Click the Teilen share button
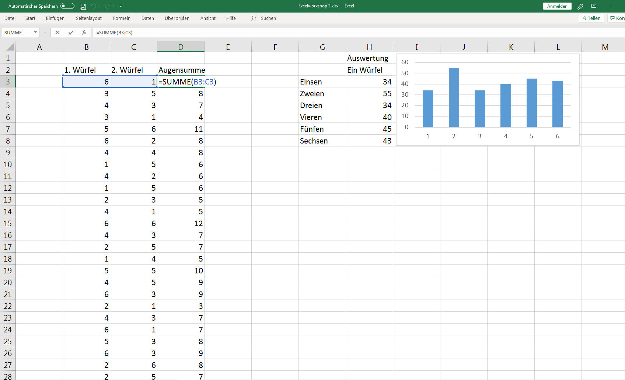The image size is (625, 380). coord(591,18)
